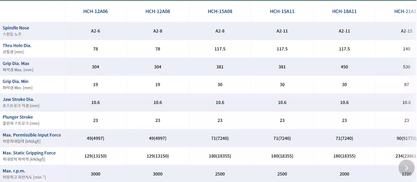Select the 129(13150) cell under HCH-12A06
417x182 pixels.
pos(95,156)
